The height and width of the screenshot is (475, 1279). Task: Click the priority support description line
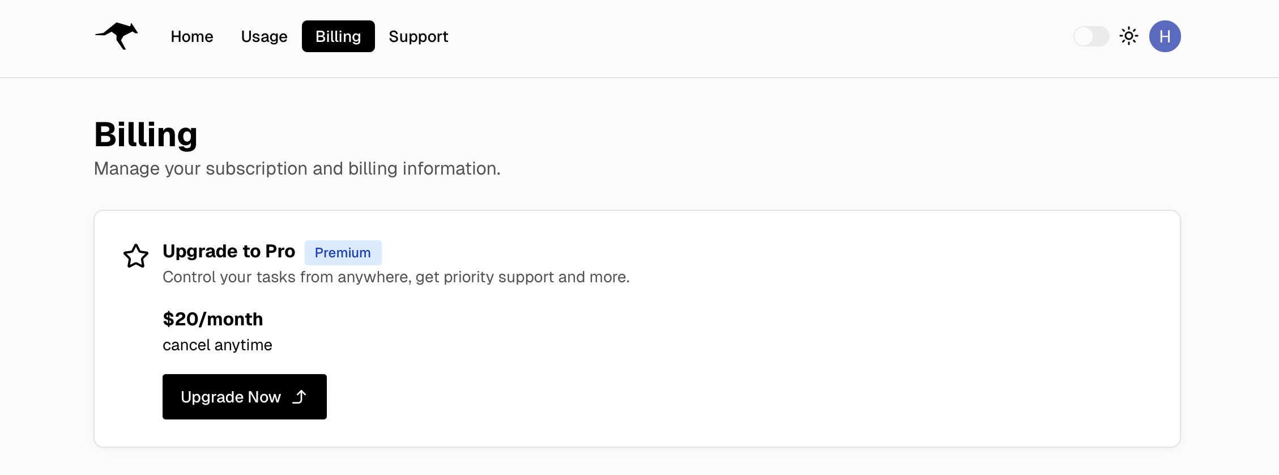tap(397, 277)
